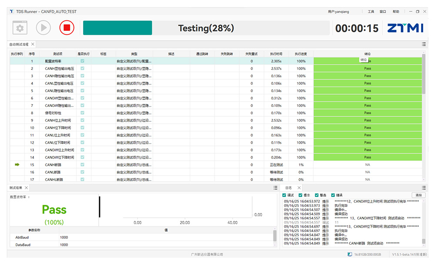
Task: Select row 12 CANL位下降时间
Action: 216,142
